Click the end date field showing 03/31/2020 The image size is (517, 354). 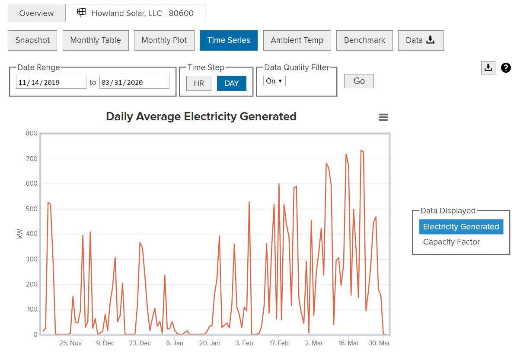(134, 82)
